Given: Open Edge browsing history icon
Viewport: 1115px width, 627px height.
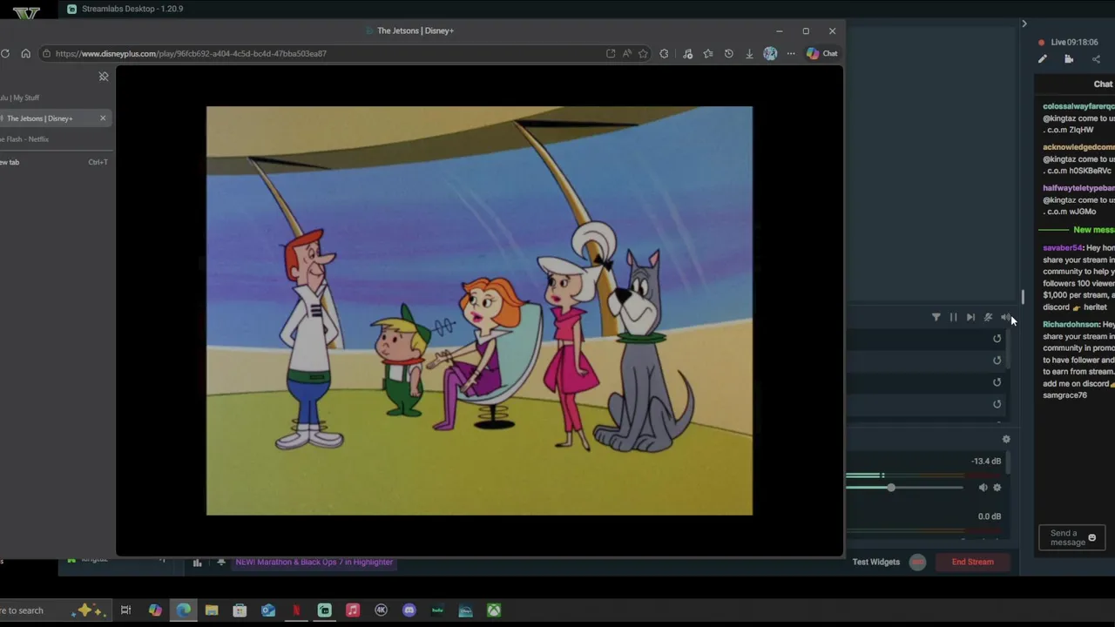Looking at the screenshot, I should point(729,54).
